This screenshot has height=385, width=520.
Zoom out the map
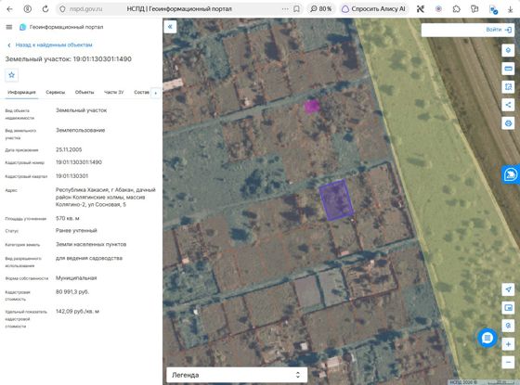[508, 362]
